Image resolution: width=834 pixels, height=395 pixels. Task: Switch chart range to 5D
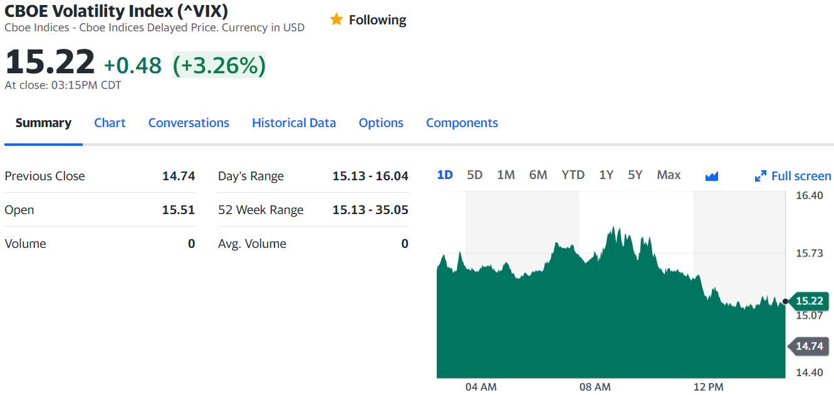pyautogui.click(x=475, y=175)
